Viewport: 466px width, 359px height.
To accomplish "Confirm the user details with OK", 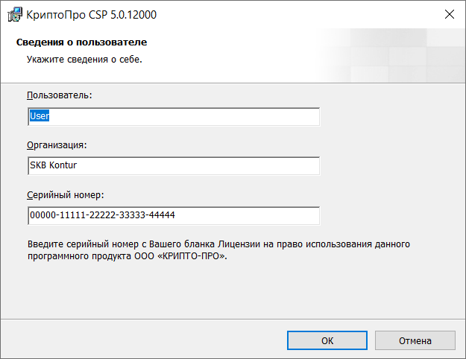I will [x=327, y=340].
